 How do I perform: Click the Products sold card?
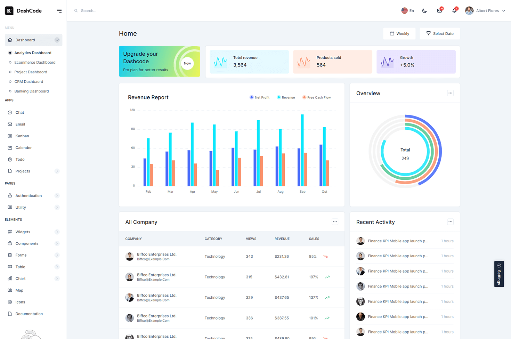(x=333, y=62)
